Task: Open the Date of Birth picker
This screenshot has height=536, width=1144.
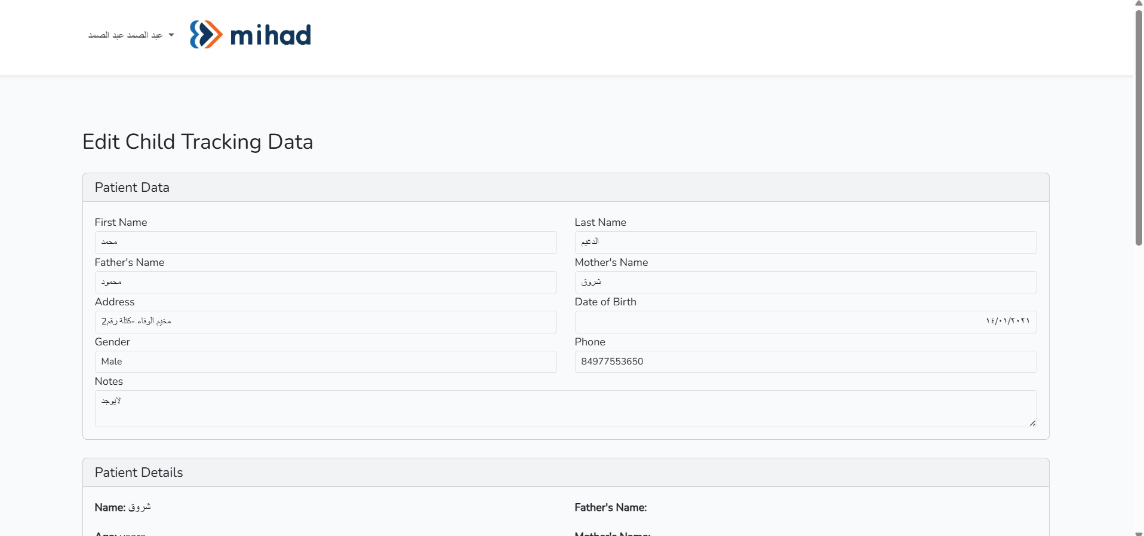Action: pos(805,321)
